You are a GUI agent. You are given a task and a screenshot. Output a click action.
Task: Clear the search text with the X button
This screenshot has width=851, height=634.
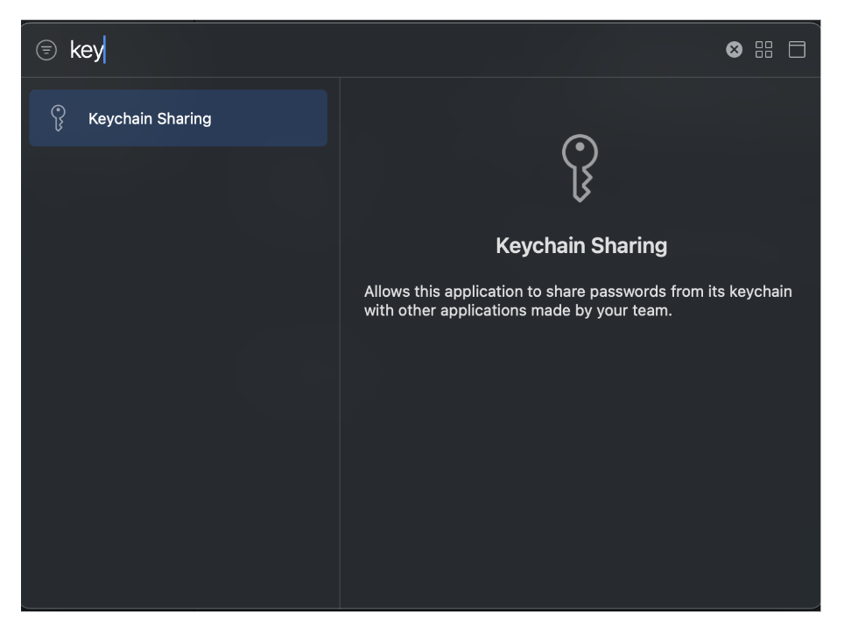coord(734,50)
